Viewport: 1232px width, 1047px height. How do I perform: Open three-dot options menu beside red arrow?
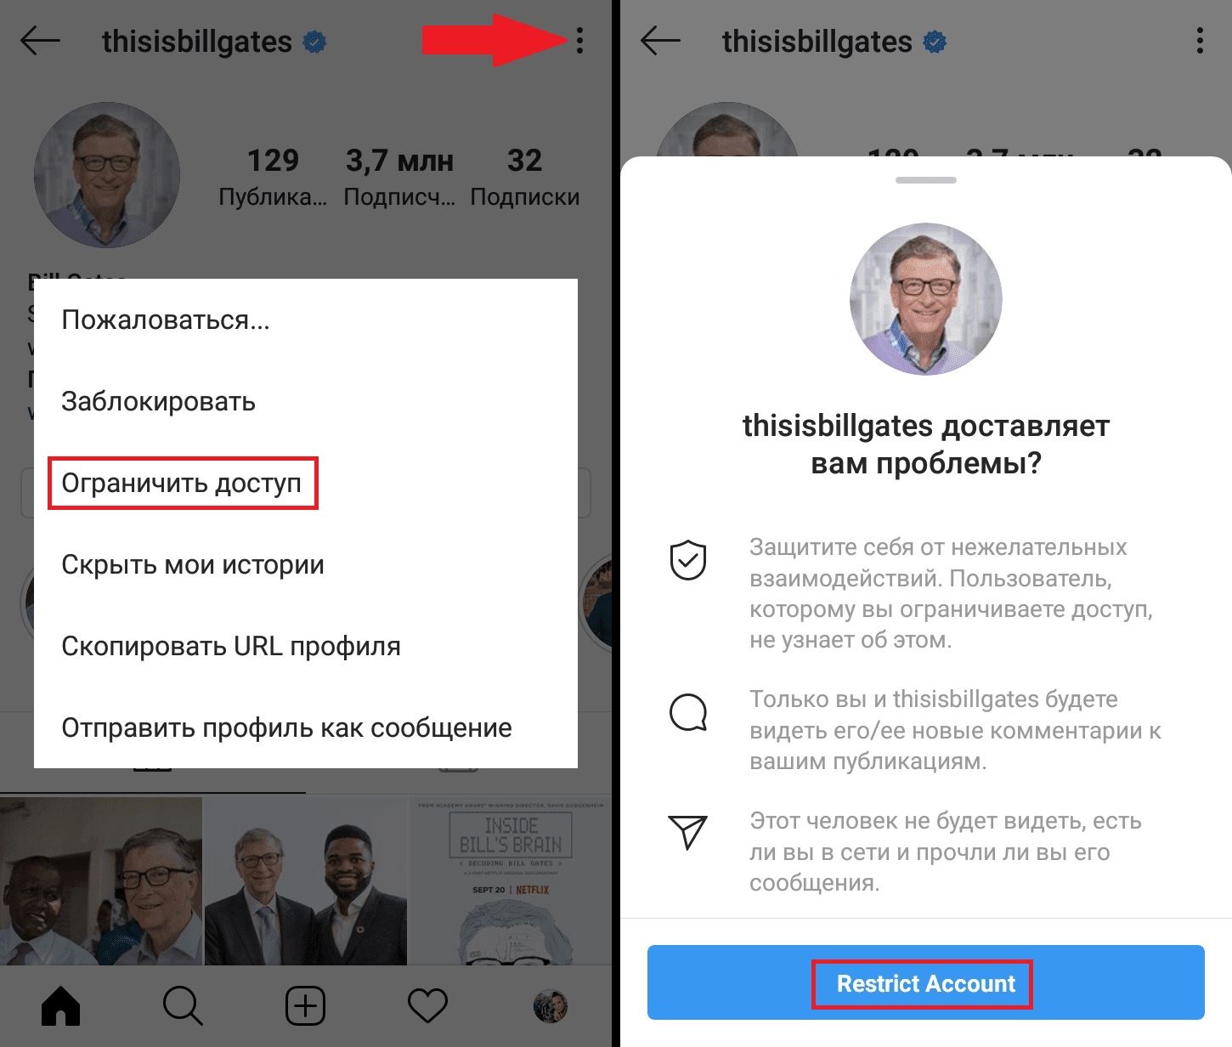click(579, 40)
